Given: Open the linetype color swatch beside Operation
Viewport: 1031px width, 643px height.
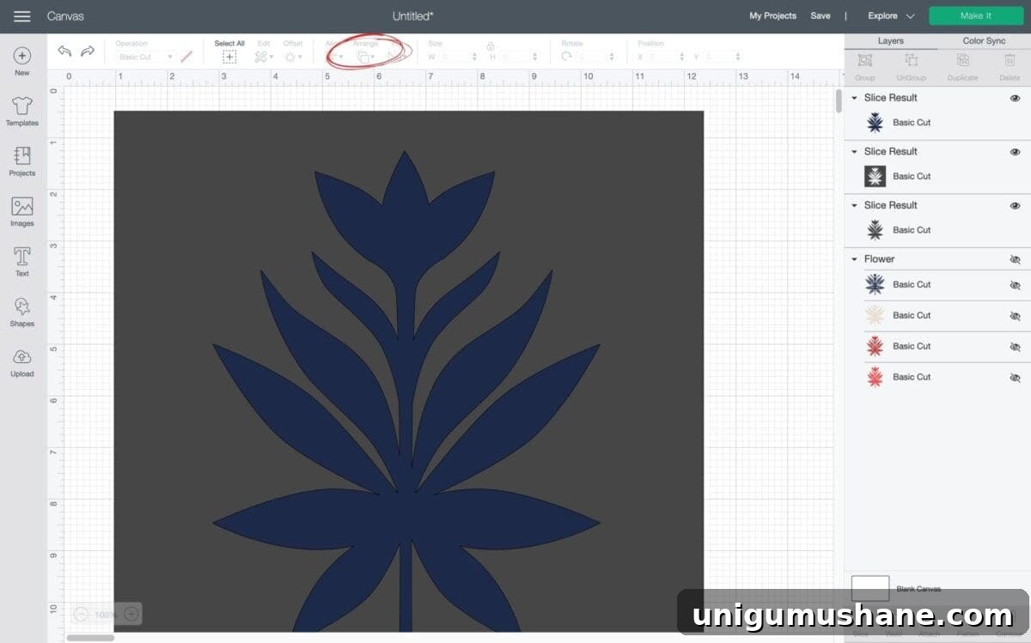Looking at the screenshot, I should point(186,57).
